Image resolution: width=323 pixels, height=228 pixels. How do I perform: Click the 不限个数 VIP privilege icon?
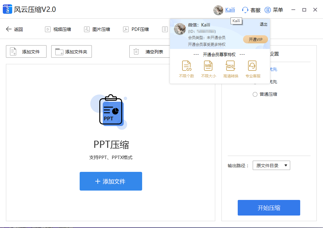click(187, 69)
